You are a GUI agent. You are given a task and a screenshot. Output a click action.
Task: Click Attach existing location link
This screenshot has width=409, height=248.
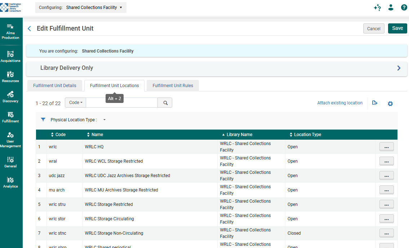click(x=339, y=103)
